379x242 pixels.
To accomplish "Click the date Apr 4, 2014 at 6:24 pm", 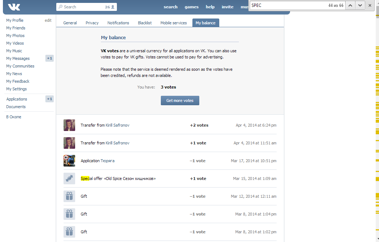I will [256, 125].
